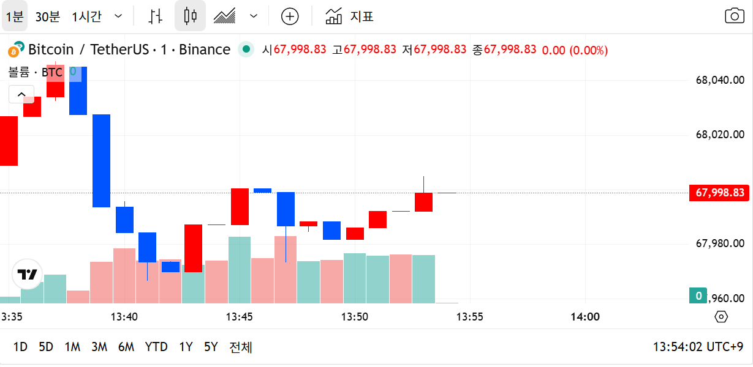Click the YTD range button
This screenshot has width=753, height=367.
point(157,346)
